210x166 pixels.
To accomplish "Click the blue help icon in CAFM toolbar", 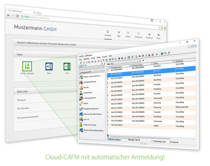I will (156, 54).
